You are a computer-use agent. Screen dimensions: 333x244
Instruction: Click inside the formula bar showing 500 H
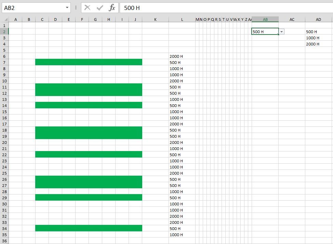226,8
